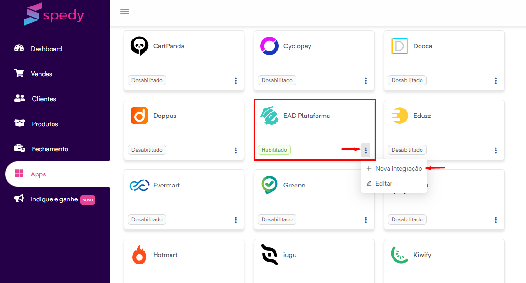Click the NOVO badge
This screenshot has width=526, height=283.
(88, 200)
